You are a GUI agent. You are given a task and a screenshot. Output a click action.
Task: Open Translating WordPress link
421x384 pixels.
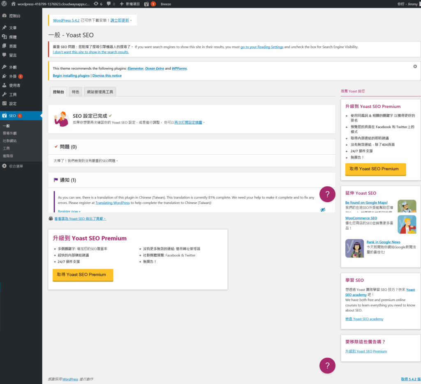tap(113, 203)
